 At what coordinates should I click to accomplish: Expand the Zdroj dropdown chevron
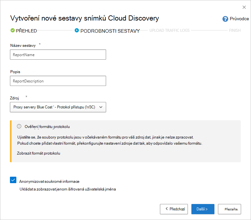[x=101, y=107]
